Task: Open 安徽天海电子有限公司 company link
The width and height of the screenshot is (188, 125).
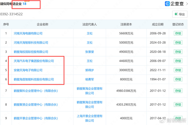Action: 28,70
